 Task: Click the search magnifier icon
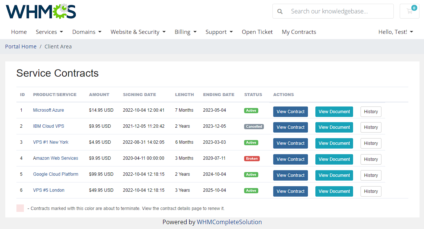click(280, 11)
